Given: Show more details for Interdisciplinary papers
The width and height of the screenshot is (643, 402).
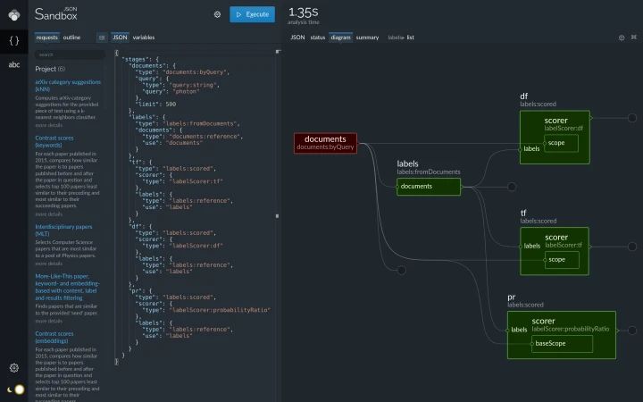Looking at the screenshot, I should tap(49, 264).
